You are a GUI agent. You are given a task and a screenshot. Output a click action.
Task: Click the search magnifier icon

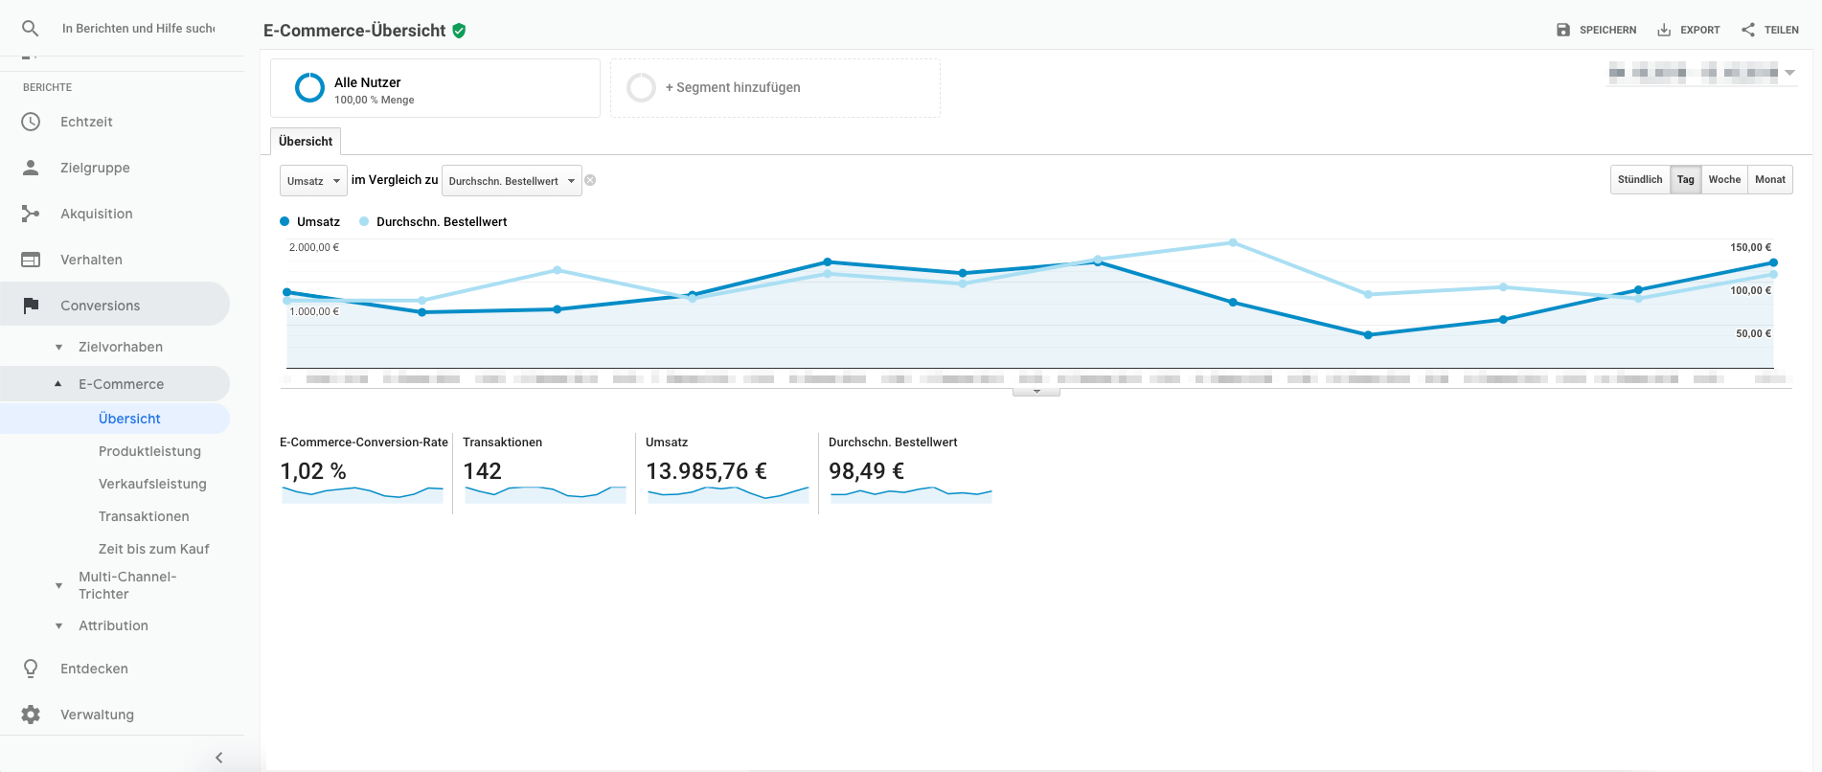pos(31,29)
